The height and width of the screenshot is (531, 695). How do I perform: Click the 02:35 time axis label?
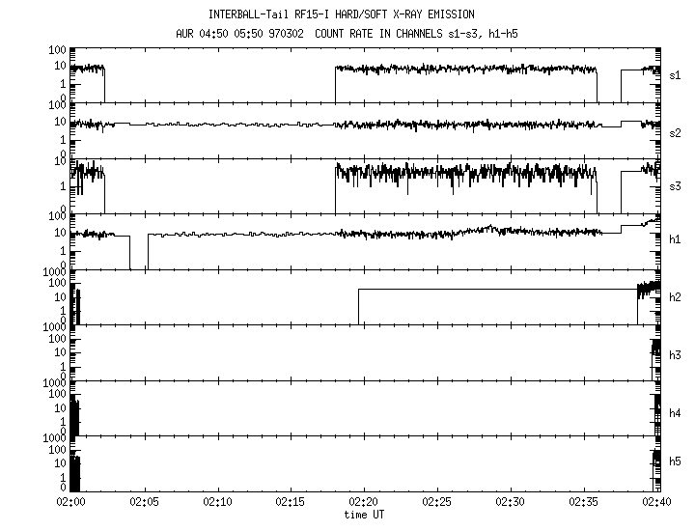[x=584, y=502]
